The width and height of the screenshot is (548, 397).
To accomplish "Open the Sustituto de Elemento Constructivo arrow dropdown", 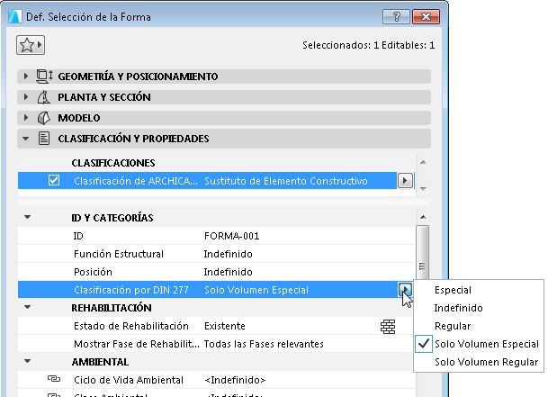I will [405, 180].
